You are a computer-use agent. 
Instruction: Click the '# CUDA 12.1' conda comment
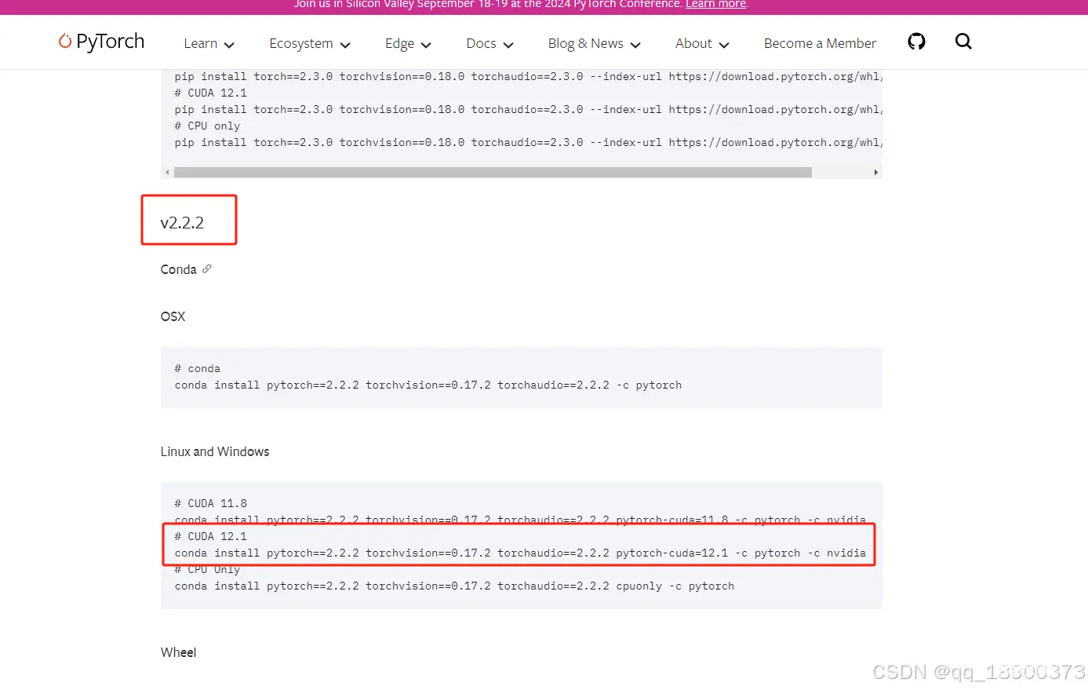click(210, 536)
